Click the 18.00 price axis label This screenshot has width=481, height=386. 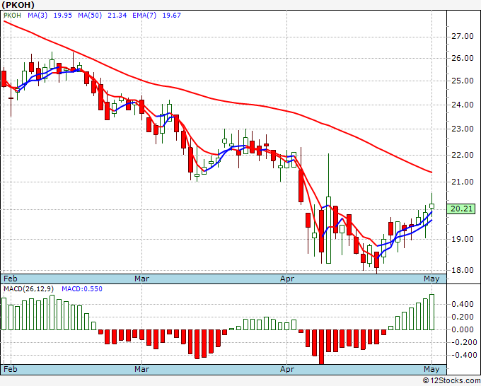click(463, 271)
